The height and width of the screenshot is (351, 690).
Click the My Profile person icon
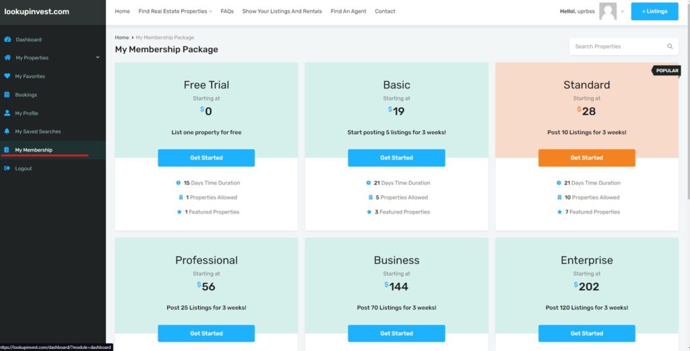click(7, 113)
